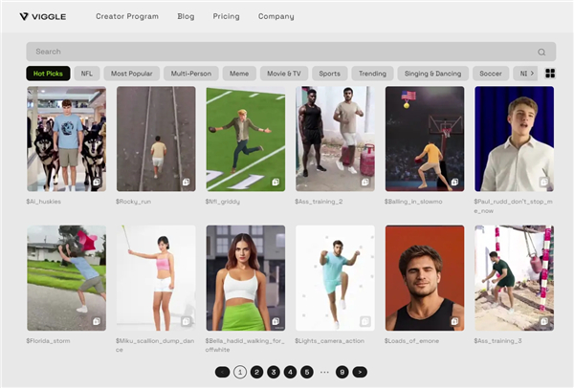Open the Company menu
Viewport: 574px width, 388px height.
[276, 16]
